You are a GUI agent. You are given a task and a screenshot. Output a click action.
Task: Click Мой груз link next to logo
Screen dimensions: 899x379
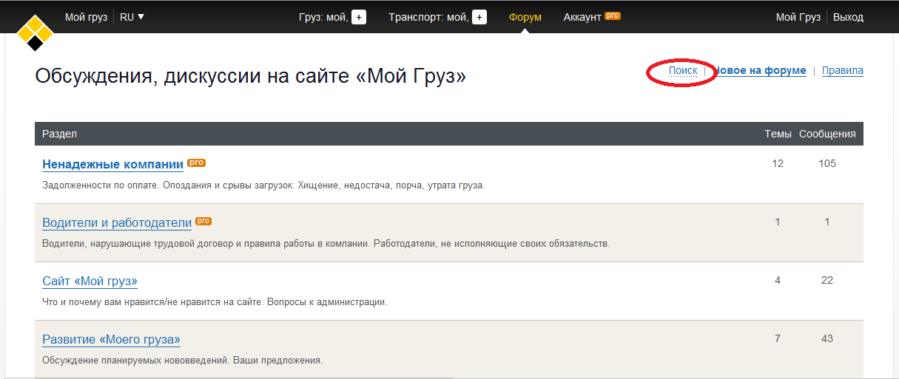(86, 17)
